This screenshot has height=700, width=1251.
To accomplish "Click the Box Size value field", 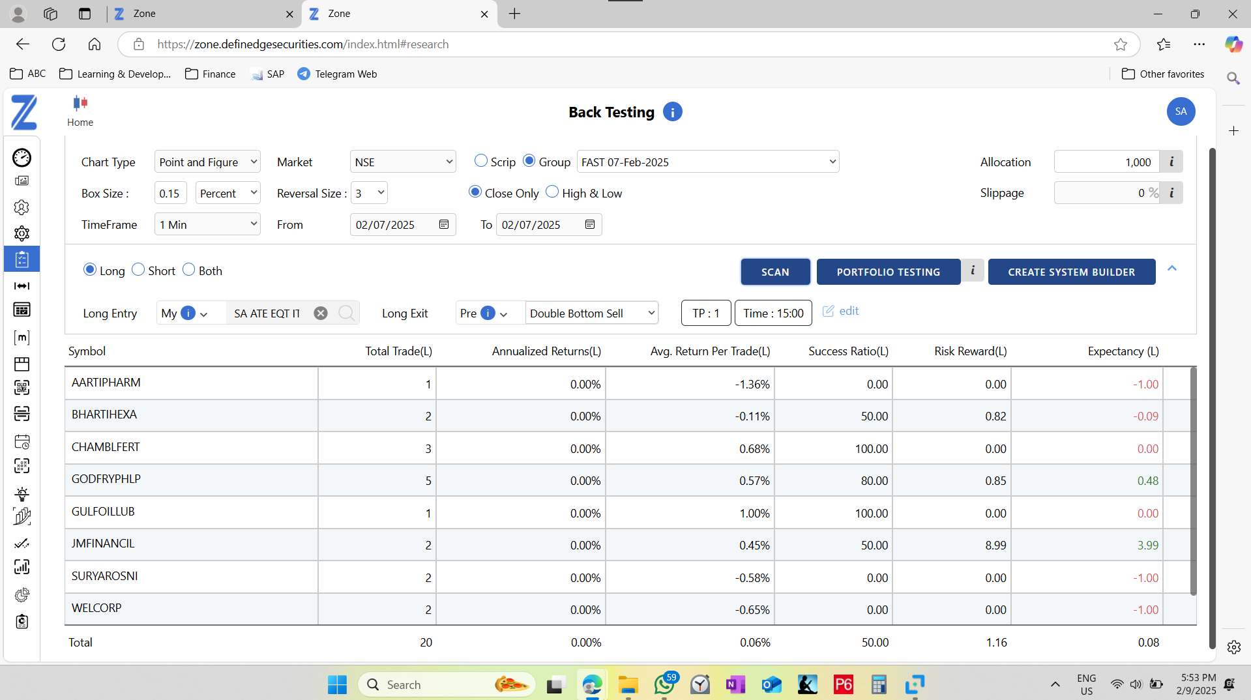I will pyautogui.click(x=171, y=193).
